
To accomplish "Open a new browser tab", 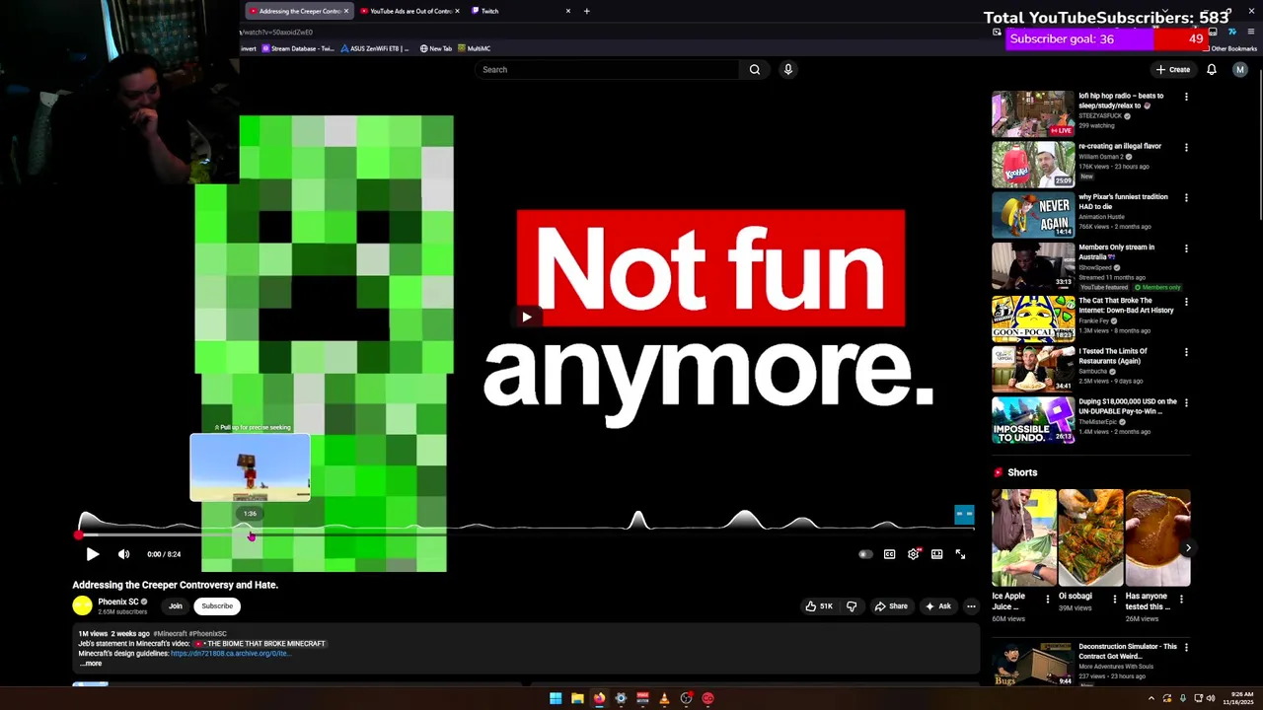I will [586, 11].
